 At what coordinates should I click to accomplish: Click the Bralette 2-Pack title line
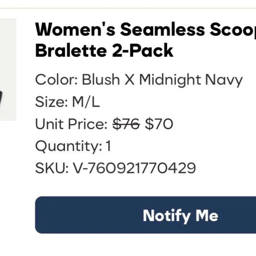pyautogui.click(x=104, y=50)
